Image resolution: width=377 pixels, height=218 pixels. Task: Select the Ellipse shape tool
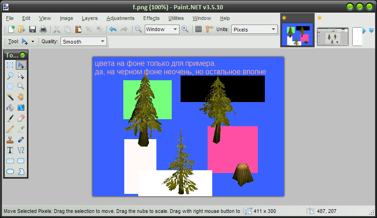[x=10, y=172]
